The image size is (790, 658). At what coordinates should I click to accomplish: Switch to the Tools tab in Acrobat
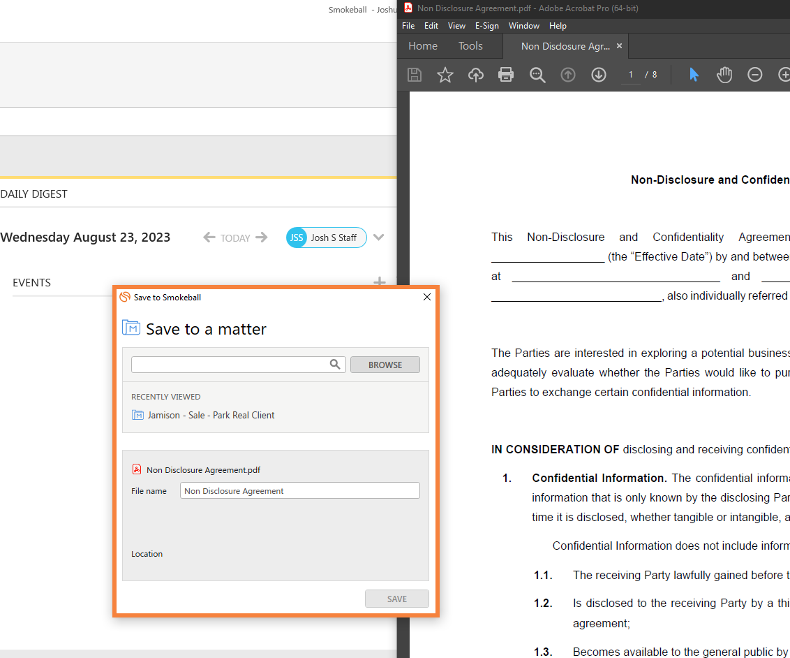coord(470,46)
